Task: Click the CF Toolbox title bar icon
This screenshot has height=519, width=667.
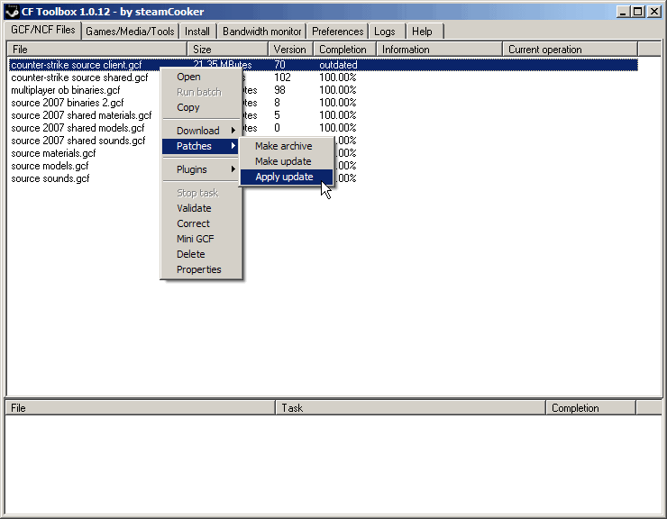Action: (x=12, y=12)
